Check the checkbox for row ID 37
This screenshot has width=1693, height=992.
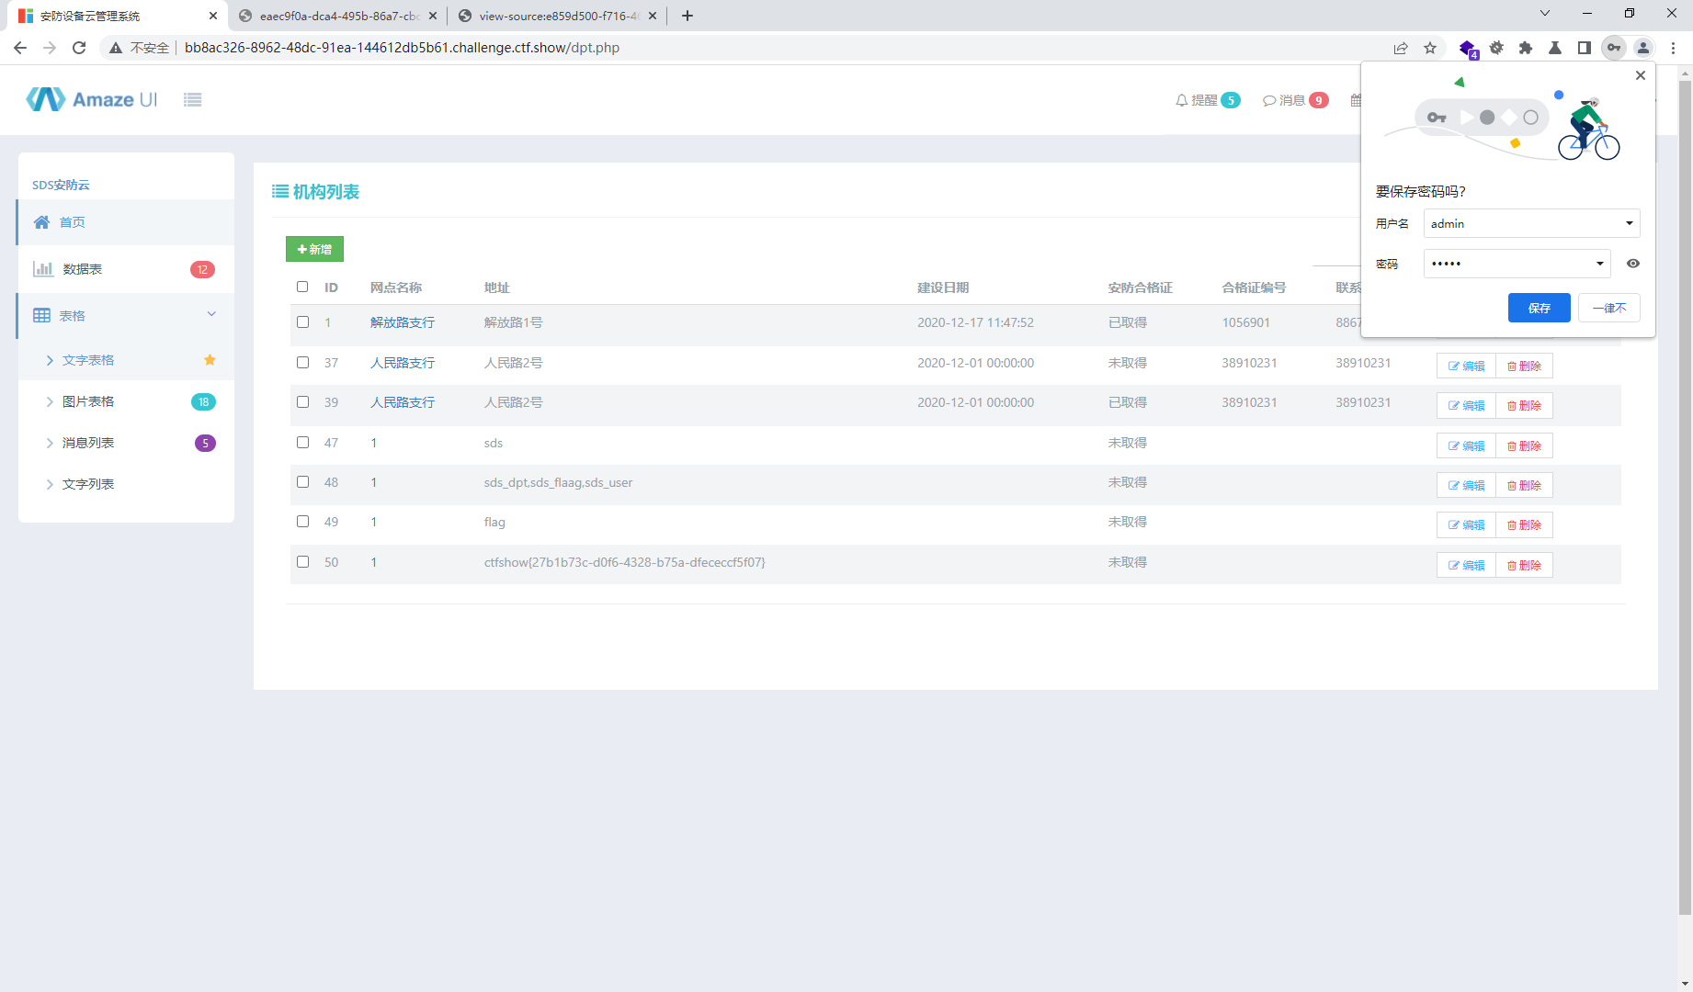coord(302,362)
